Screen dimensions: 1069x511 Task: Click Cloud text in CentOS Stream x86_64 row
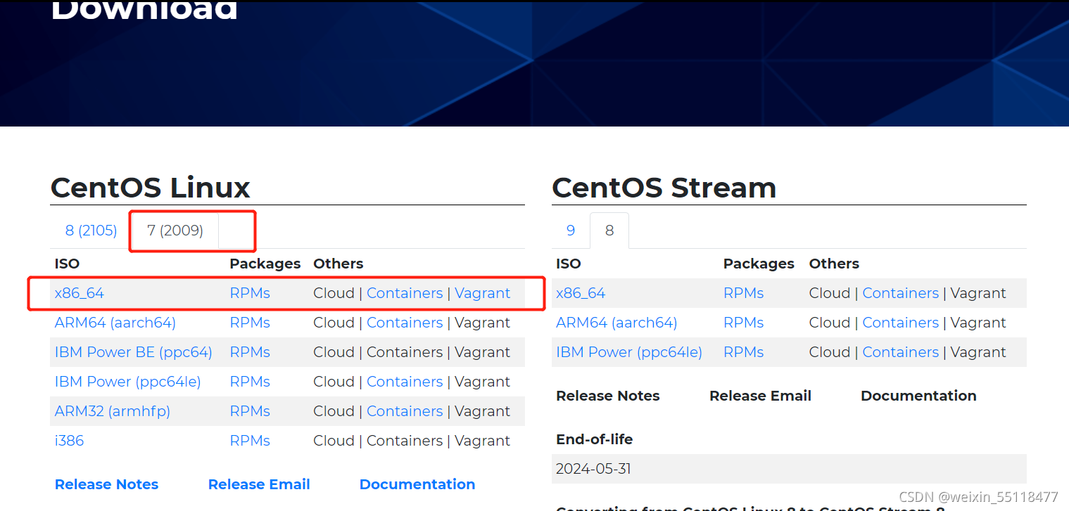[830, 293]
